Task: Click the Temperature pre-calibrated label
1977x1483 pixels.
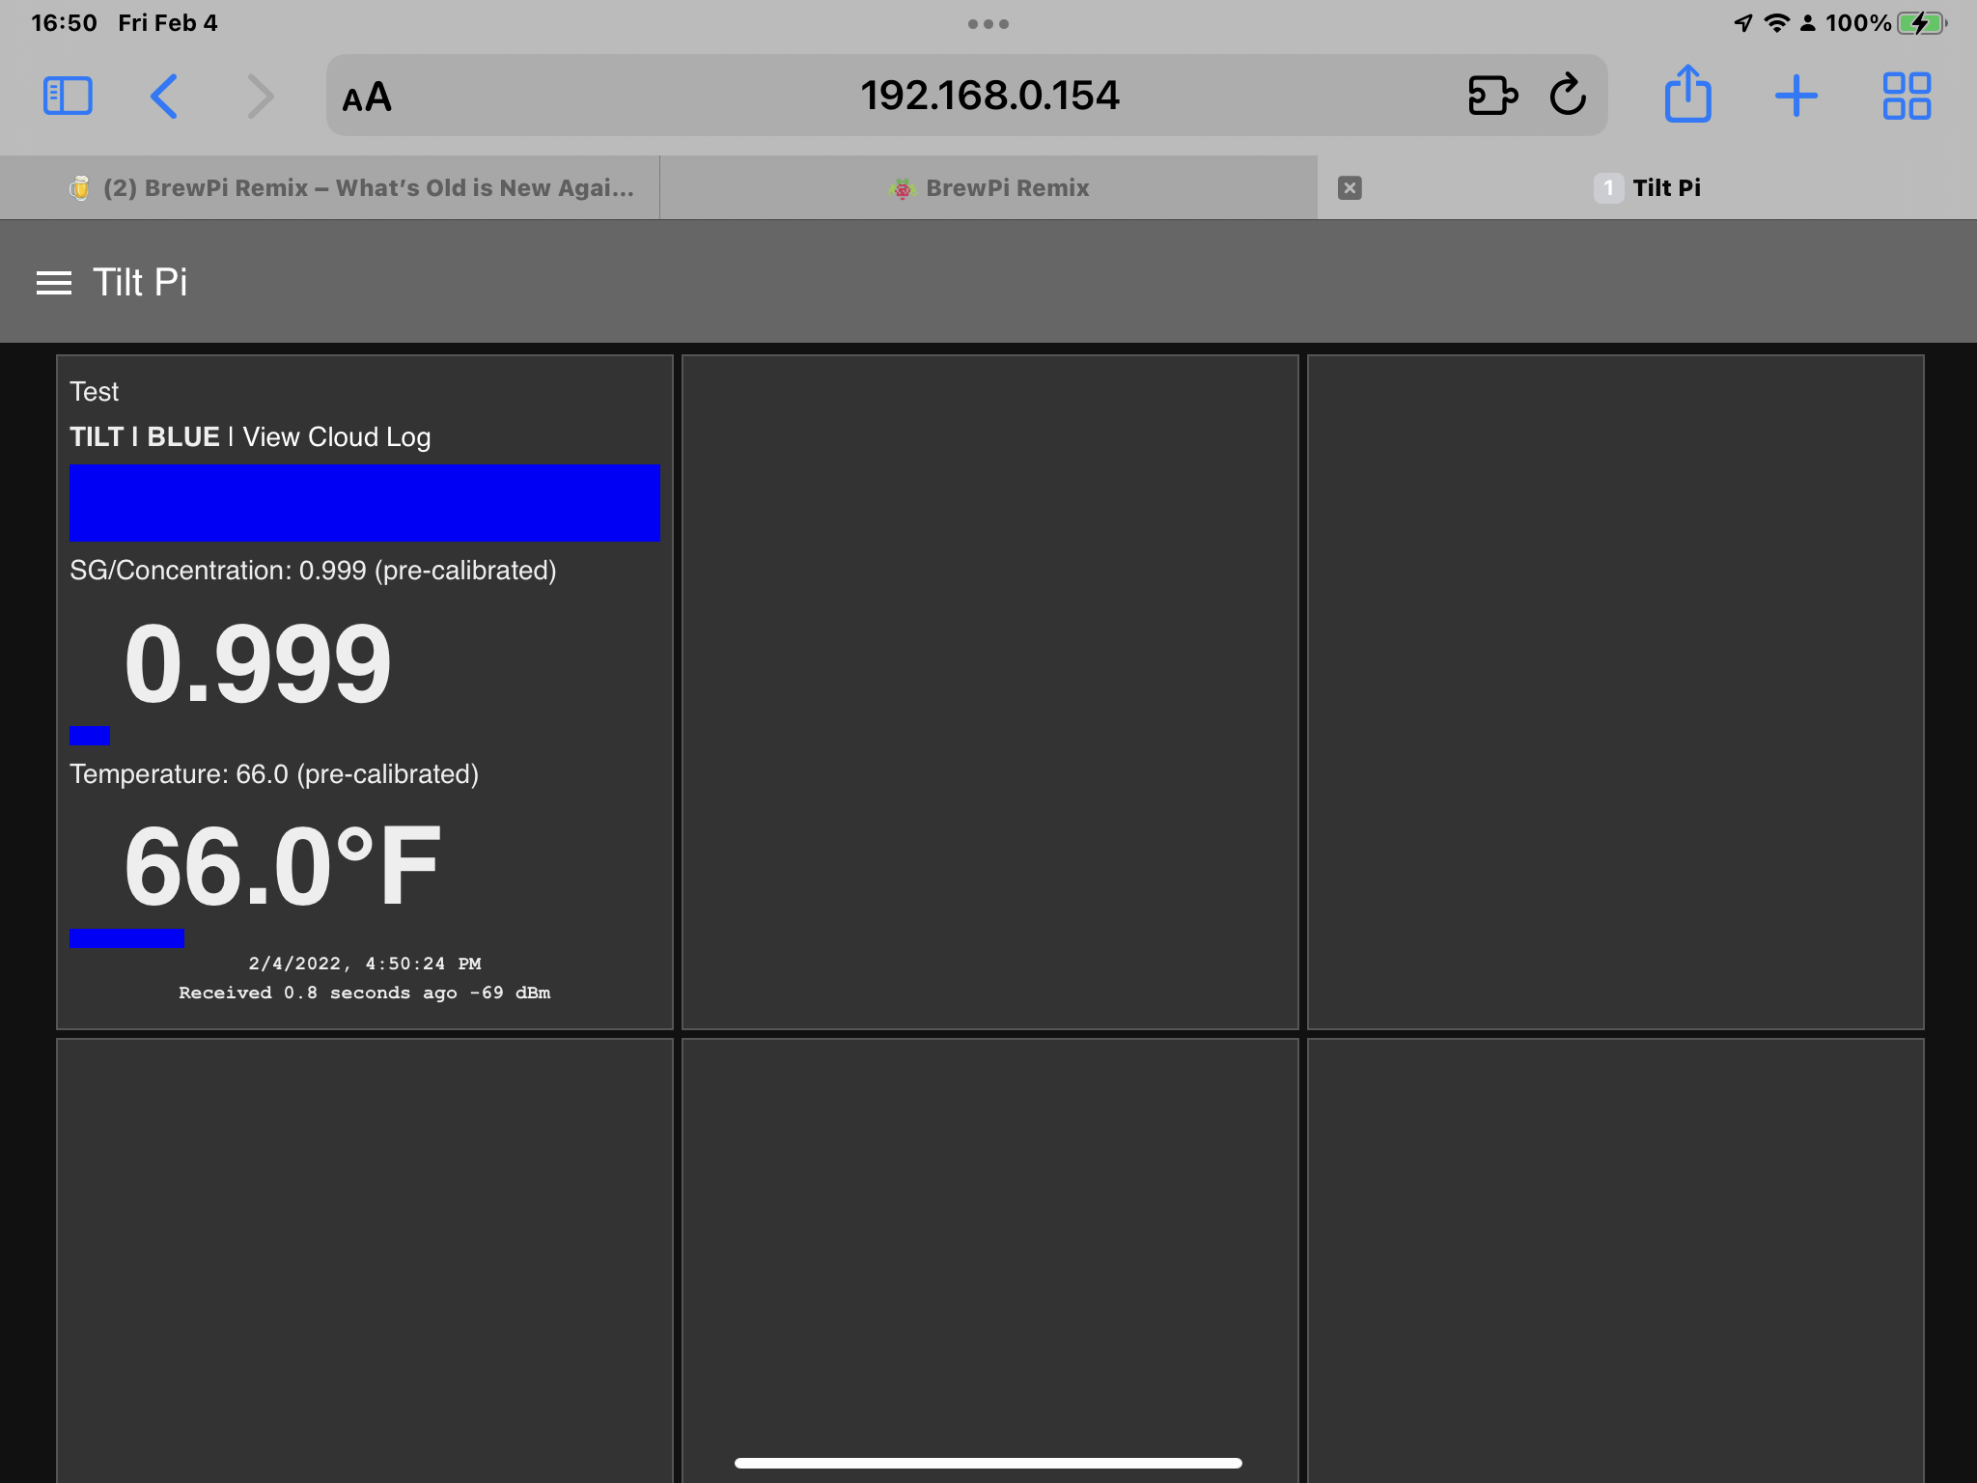Action: click(x=274, y=773)
